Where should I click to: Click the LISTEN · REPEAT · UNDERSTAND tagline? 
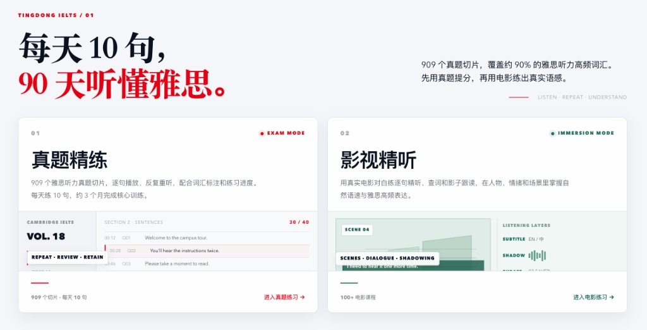pos(582,97)
